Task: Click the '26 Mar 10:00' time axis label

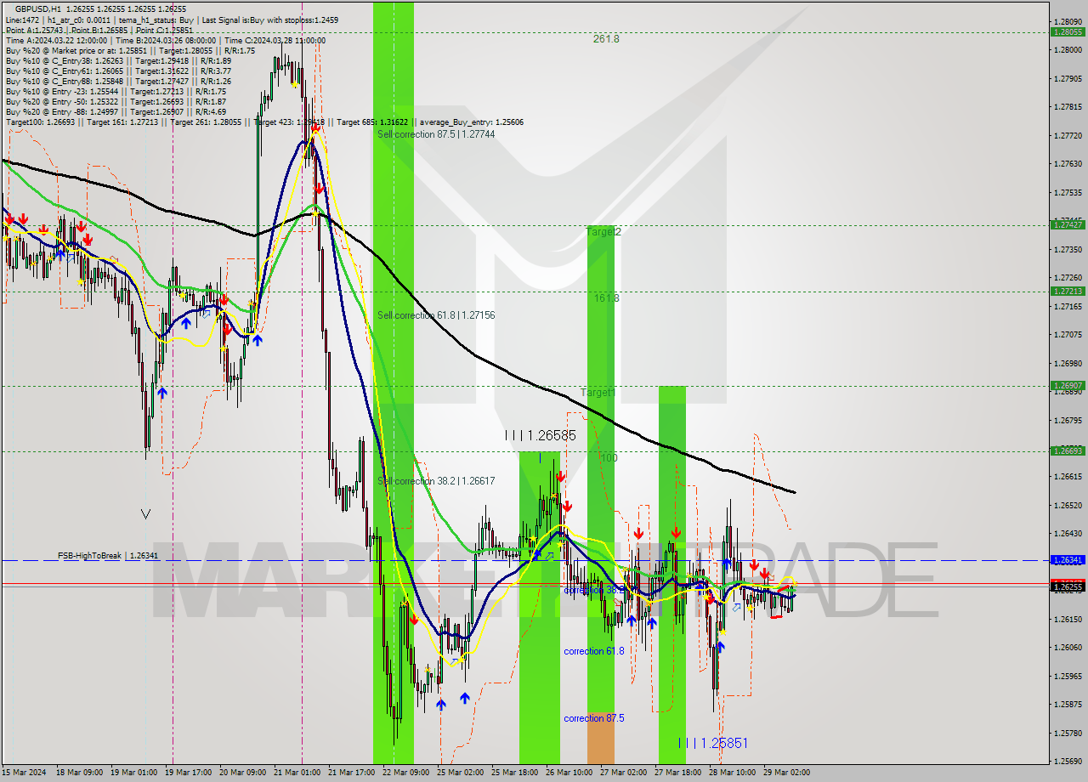Action: [x=569, y=773]
